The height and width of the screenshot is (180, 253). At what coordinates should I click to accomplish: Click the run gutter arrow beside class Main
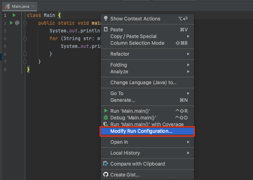pos(14,15)
